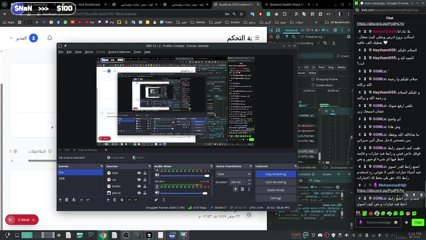426x240 pixels.
Task: Remove scene transition with trash icon
Action: point(242,189)
